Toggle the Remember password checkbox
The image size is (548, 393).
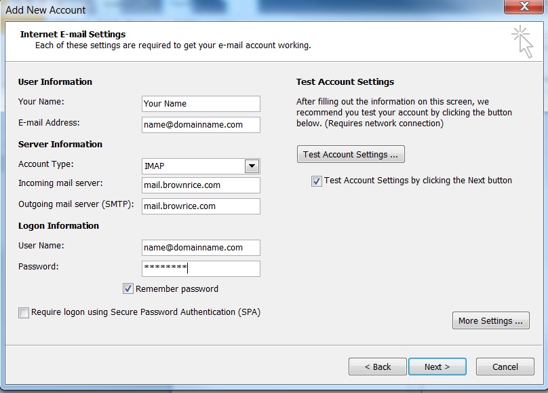point(128,288)
